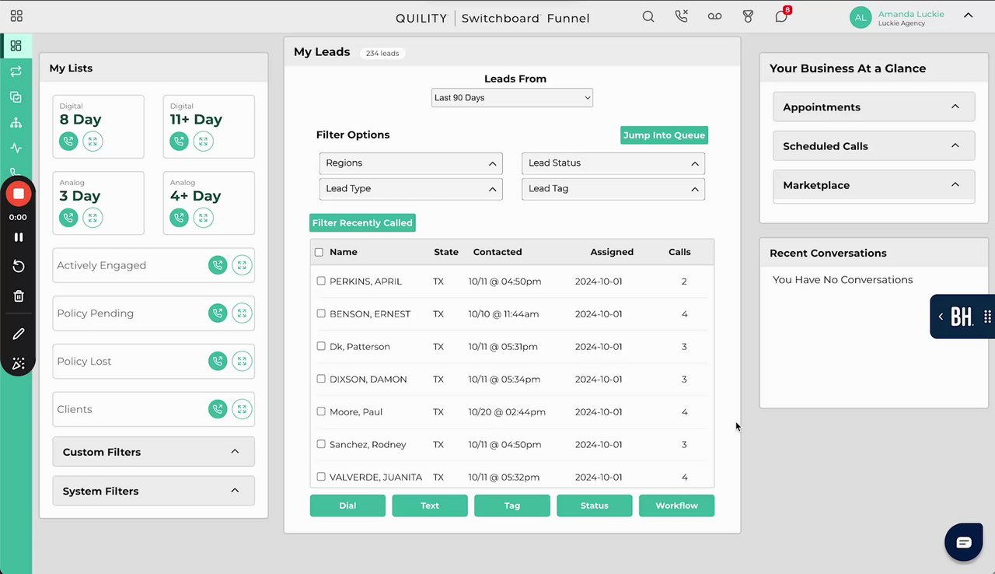This screenshot has width=995, height=574.
Task: Click the Dial button below leads table
Action: click(347, 506)
